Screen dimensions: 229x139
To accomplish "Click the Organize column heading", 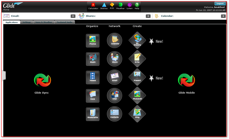I will 92,26.
